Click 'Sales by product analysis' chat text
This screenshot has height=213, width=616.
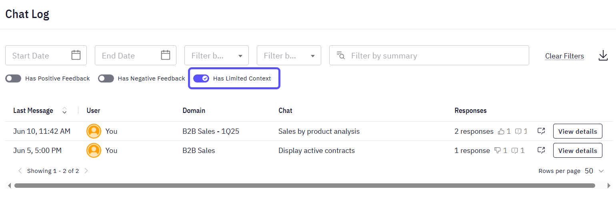click(319, 131)
